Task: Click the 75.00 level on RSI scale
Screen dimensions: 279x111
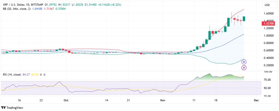Action: tap(267, 80)
